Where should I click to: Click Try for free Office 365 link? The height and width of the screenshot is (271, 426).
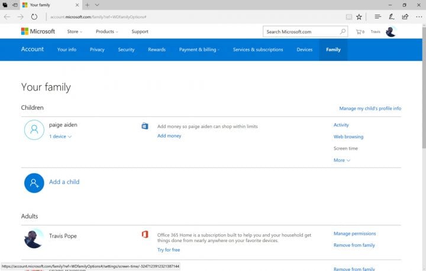coord(169,250)
